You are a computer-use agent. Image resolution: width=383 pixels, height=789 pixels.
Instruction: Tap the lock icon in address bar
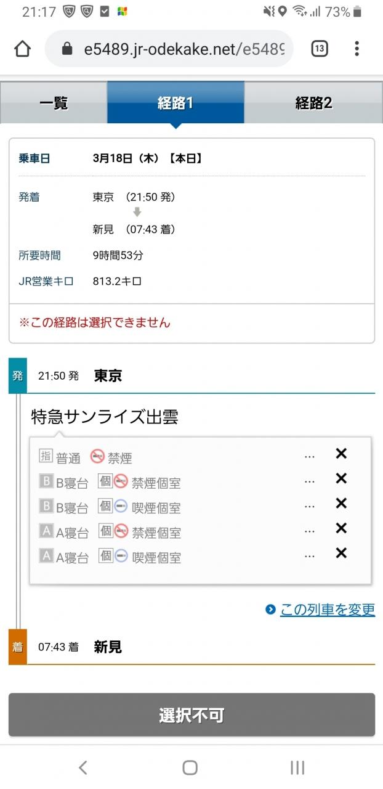(67, 49)
